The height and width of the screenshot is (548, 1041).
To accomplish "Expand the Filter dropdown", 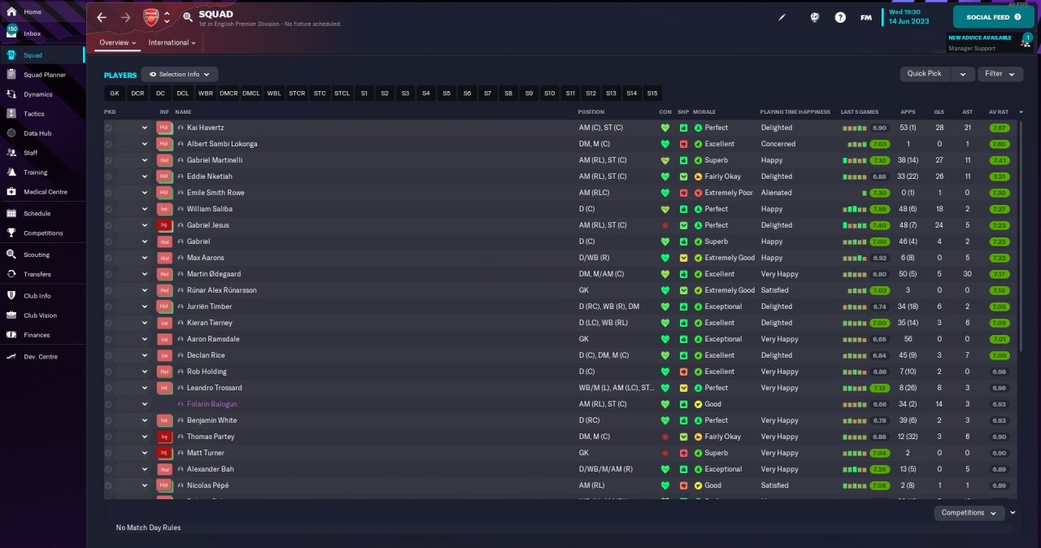I will [x=1000, y=73].
